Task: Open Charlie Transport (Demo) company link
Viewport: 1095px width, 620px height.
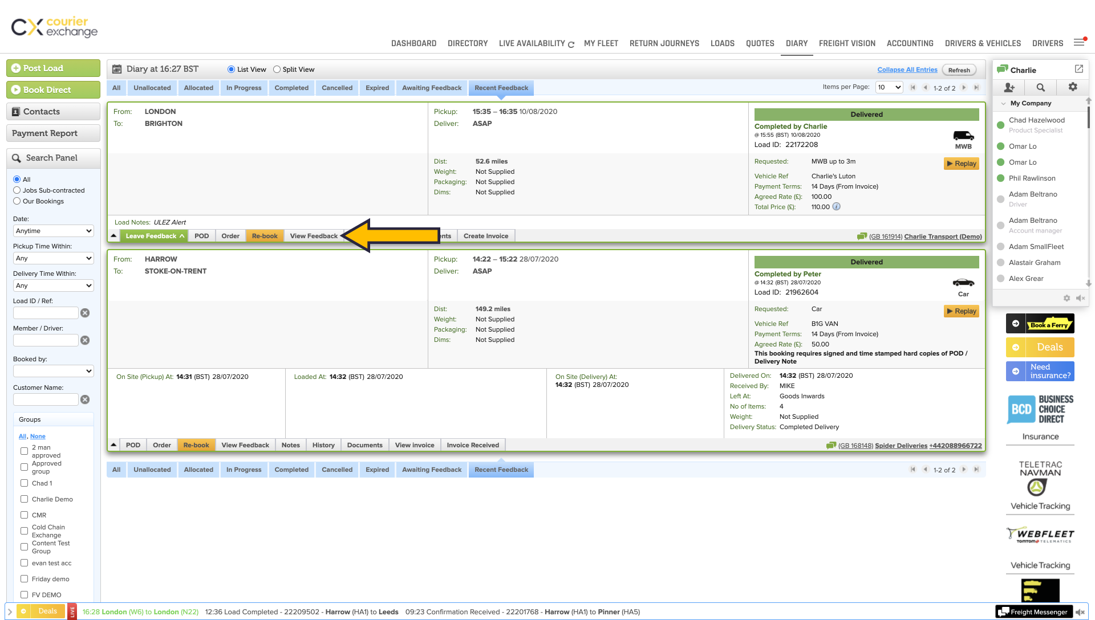Action: tap(943, 236)
